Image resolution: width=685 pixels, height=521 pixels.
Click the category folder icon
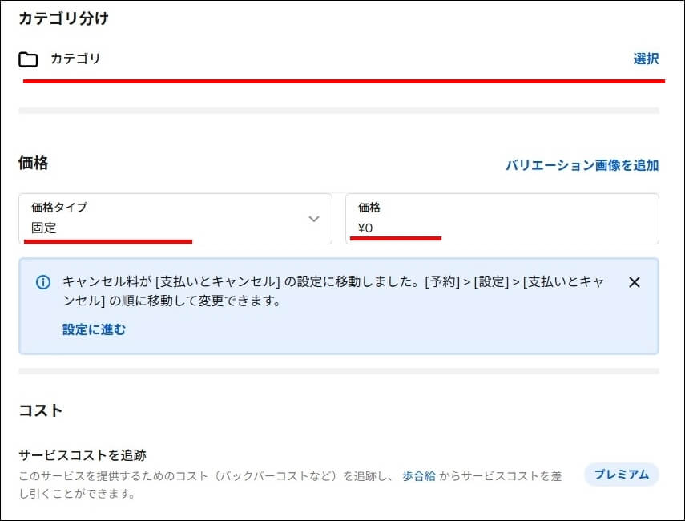[28, 59]
